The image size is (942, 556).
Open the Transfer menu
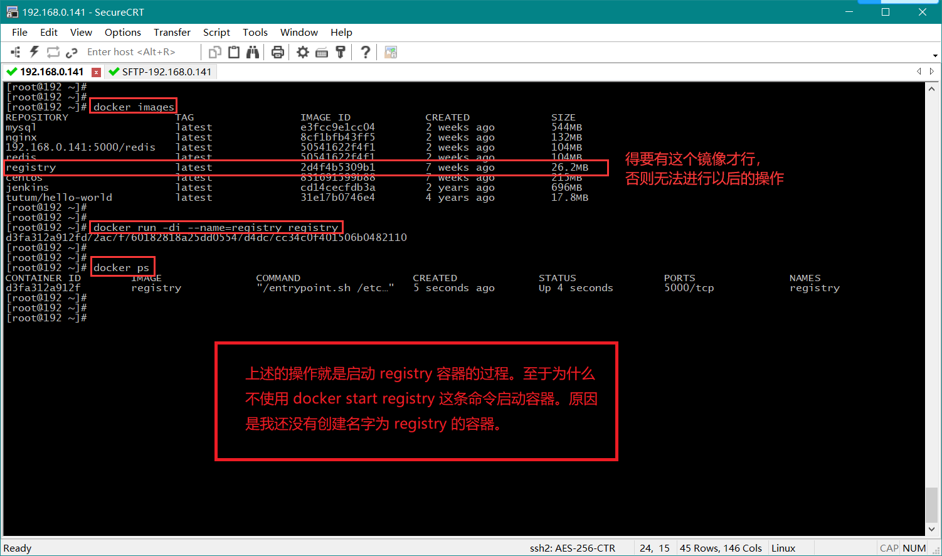click(172, 32)
